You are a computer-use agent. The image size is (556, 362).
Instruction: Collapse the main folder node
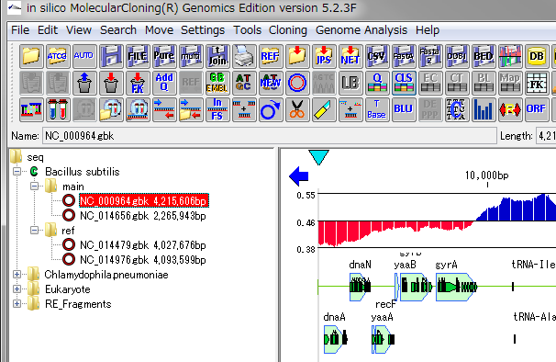pyautogui.click(x=34, y=187)
